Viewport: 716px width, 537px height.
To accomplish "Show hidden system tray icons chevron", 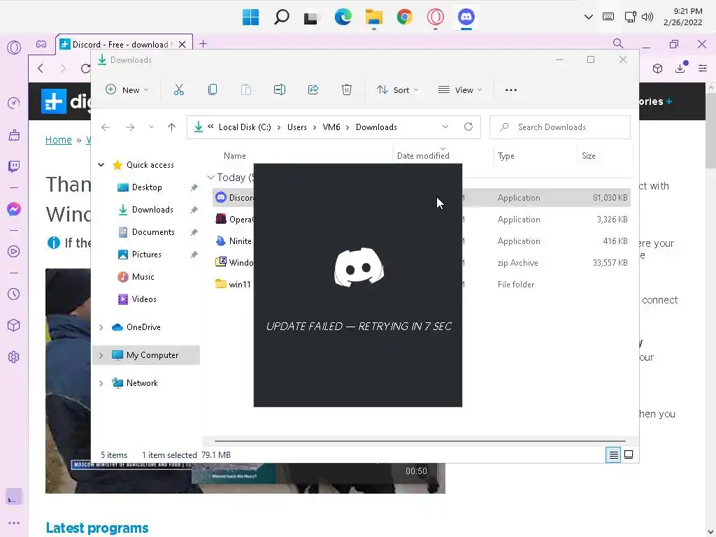I will point(589,17).
